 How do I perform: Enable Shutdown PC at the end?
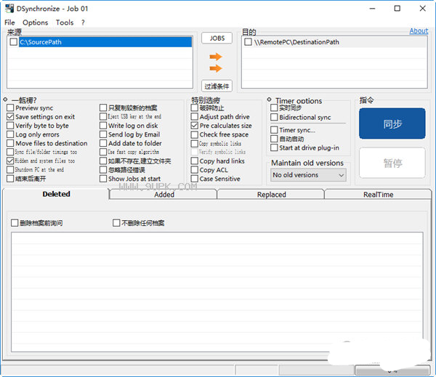(10, 169)
